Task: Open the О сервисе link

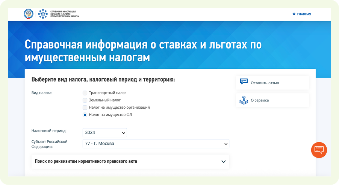Action: (260, 100)
